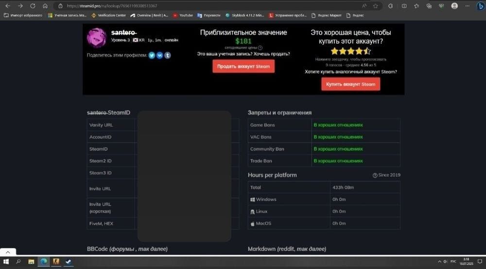Open taskbar search magnifier
This screenshot has width=486, height=269.
click(18, 262)
